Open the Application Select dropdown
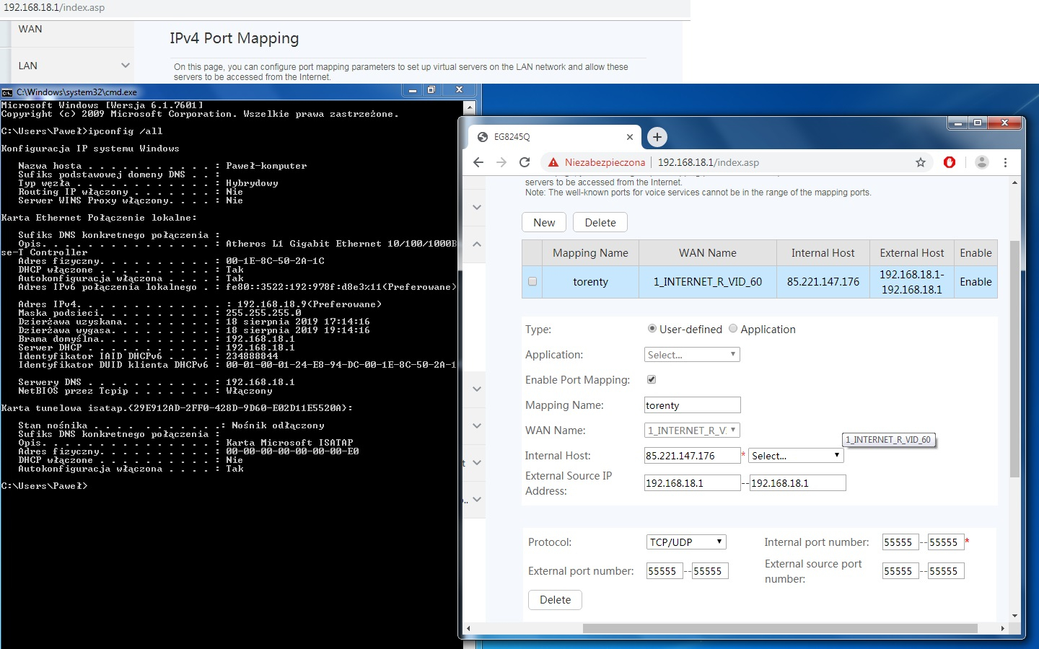 click(692, 355)
